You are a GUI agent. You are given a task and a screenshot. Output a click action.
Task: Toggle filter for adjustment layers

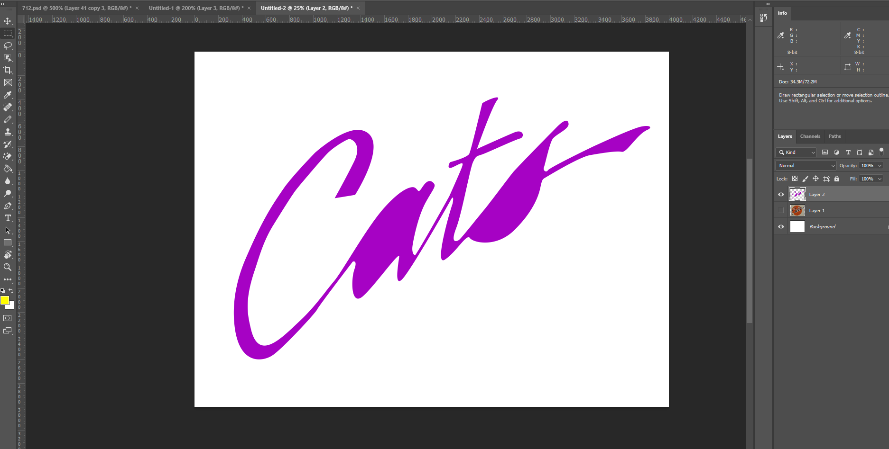click(836, 152)
